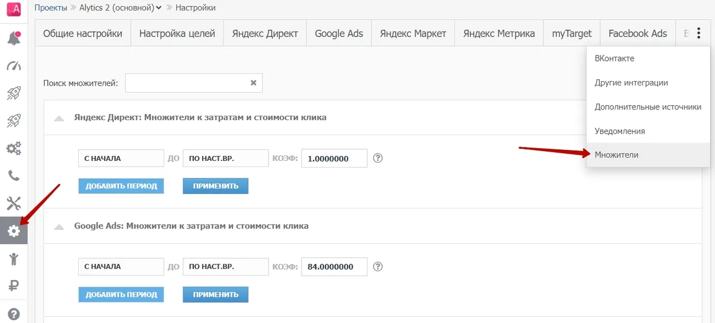This screenshot has height=323, width=715.
Task: Open the Яндекс Маркет tab
Action: tap(413, 34)
